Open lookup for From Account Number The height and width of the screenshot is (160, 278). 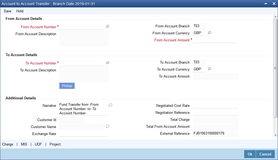coord(108,26)
